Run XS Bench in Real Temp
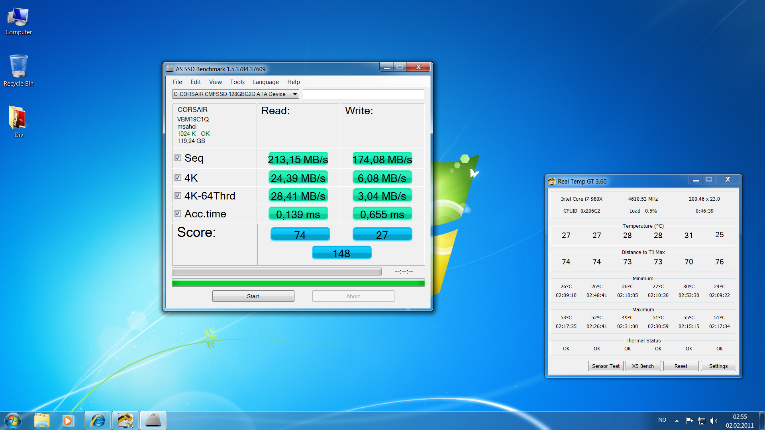Viewport: 765px width, 430px height. (643, 366)
